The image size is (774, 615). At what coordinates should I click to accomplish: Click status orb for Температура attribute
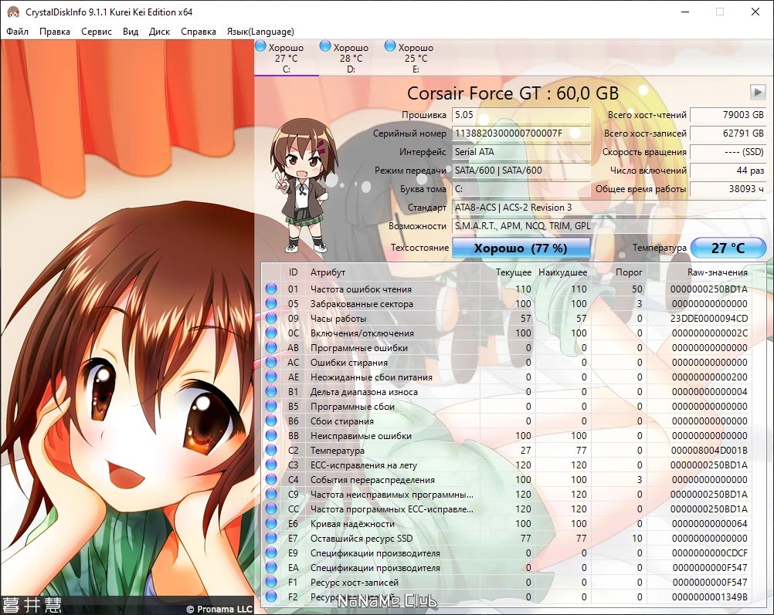tap(271, 451)
